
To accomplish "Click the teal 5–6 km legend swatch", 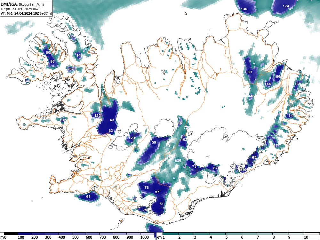I will tap(233, 234).
